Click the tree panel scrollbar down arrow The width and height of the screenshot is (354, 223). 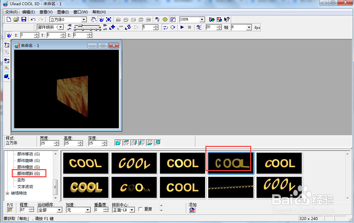56,198
